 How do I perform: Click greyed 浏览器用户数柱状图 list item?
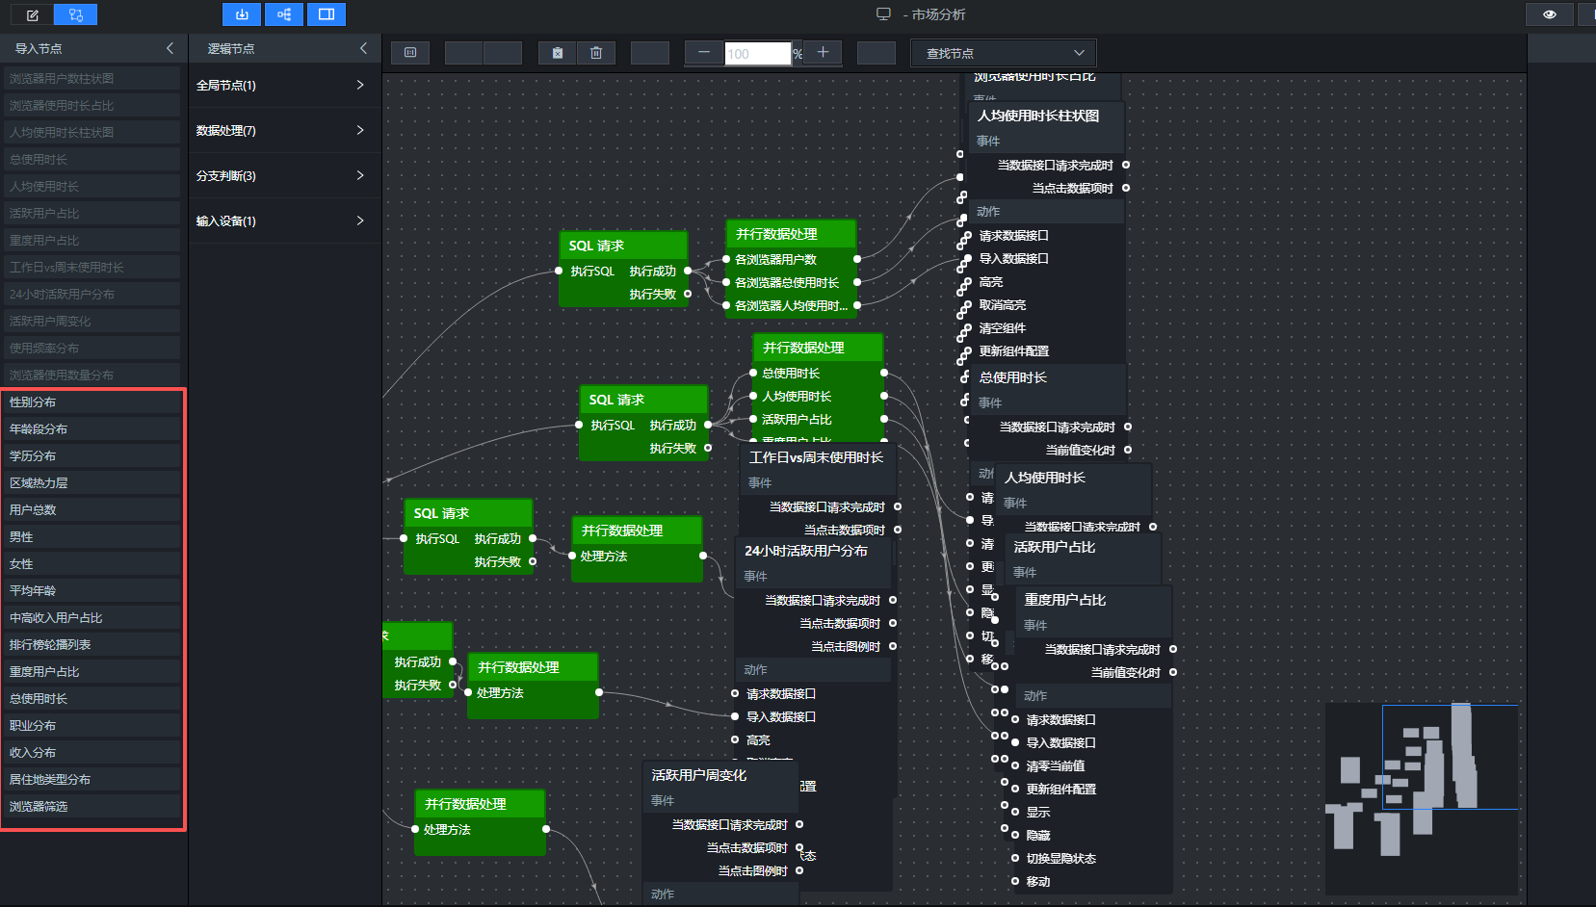(92, 79)
